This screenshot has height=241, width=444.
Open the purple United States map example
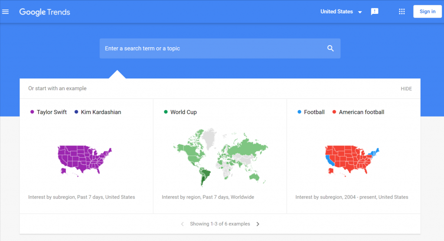point(85,160)
